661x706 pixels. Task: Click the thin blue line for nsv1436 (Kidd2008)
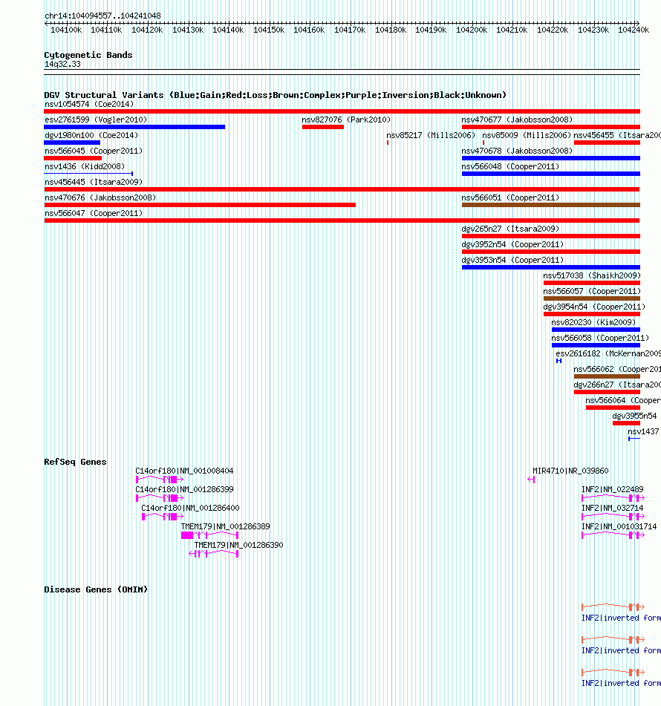point(88,174)
